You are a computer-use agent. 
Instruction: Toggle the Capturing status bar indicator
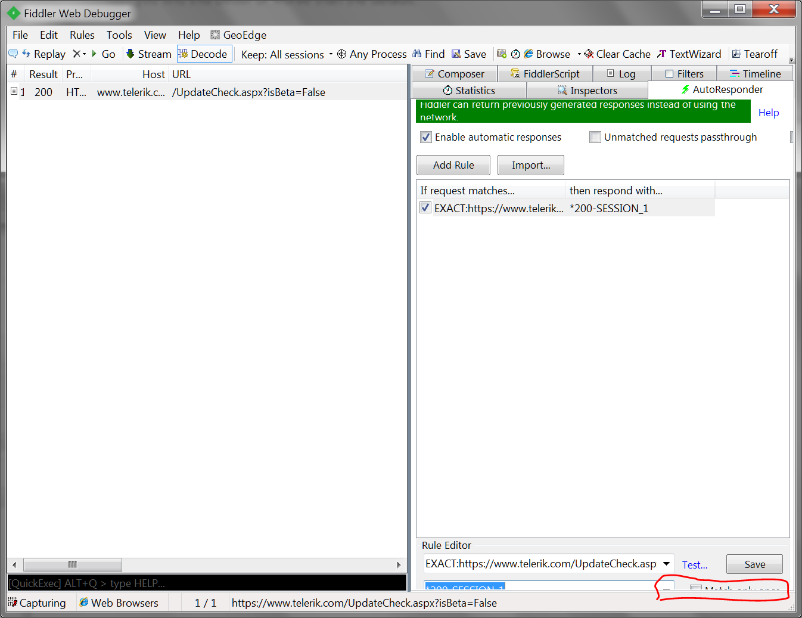(x=37, y=603)
